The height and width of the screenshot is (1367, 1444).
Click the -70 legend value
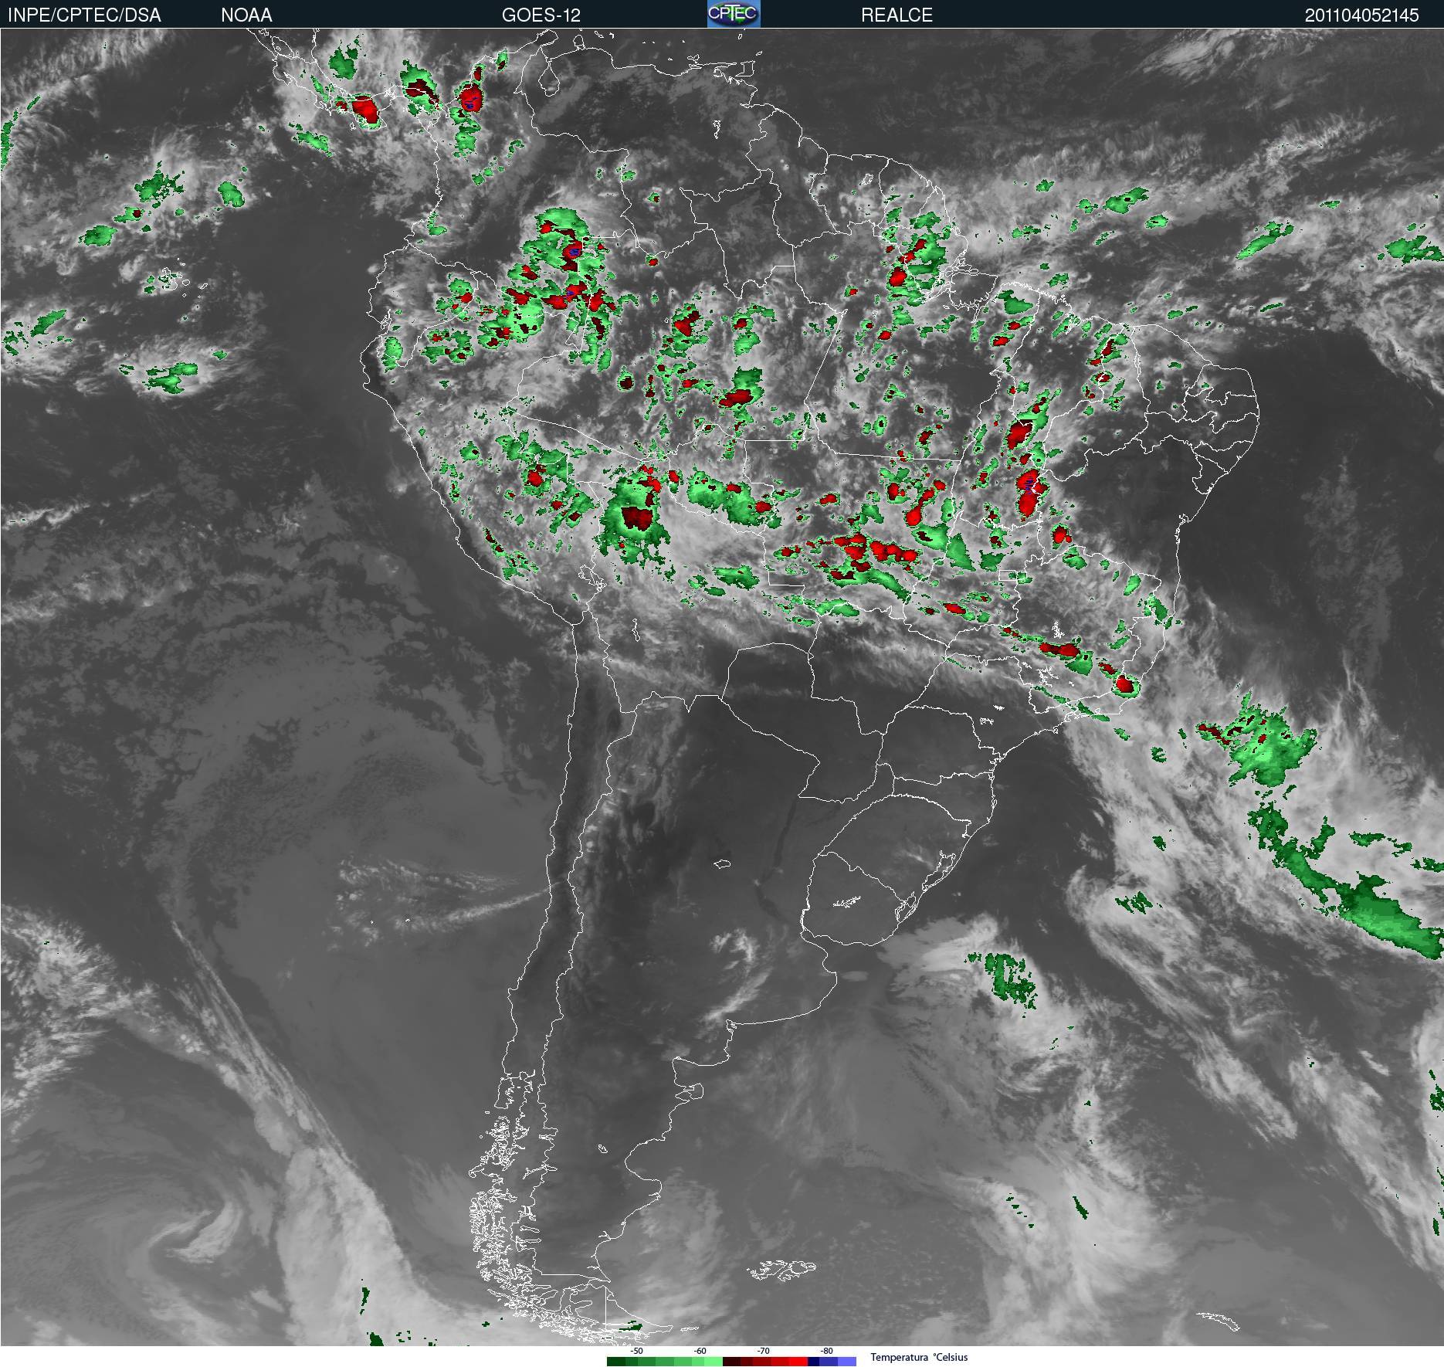(x=763, y=1352)
